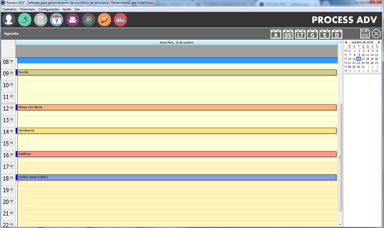
Task: Open the grey document icon
Action: (x=41, y=20)
